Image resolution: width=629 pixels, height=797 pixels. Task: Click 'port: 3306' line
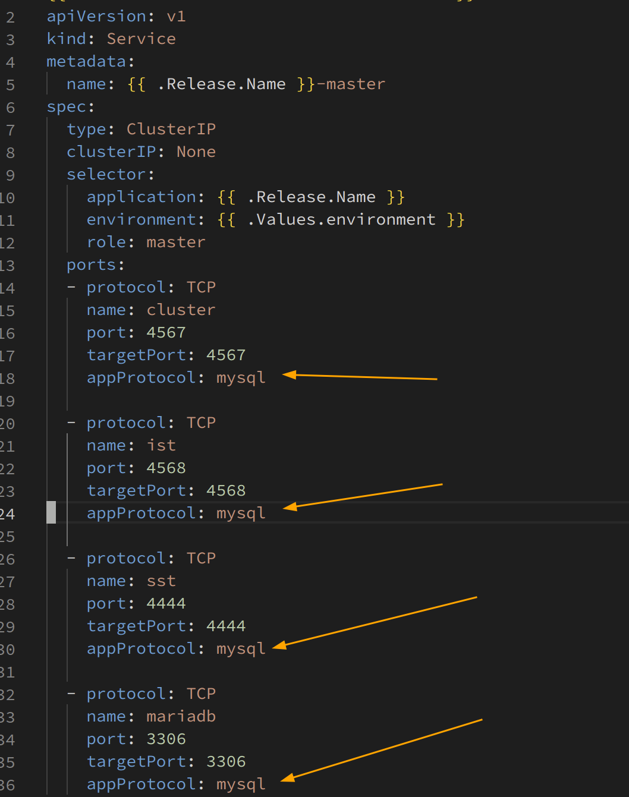[136, 739]
